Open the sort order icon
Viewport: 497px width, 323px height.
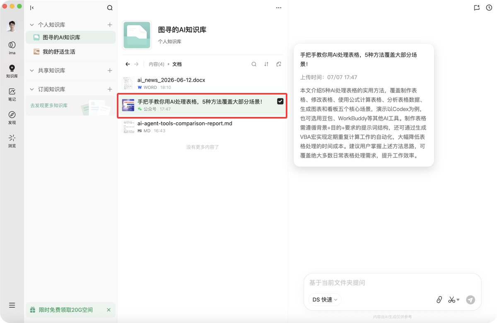266,64
